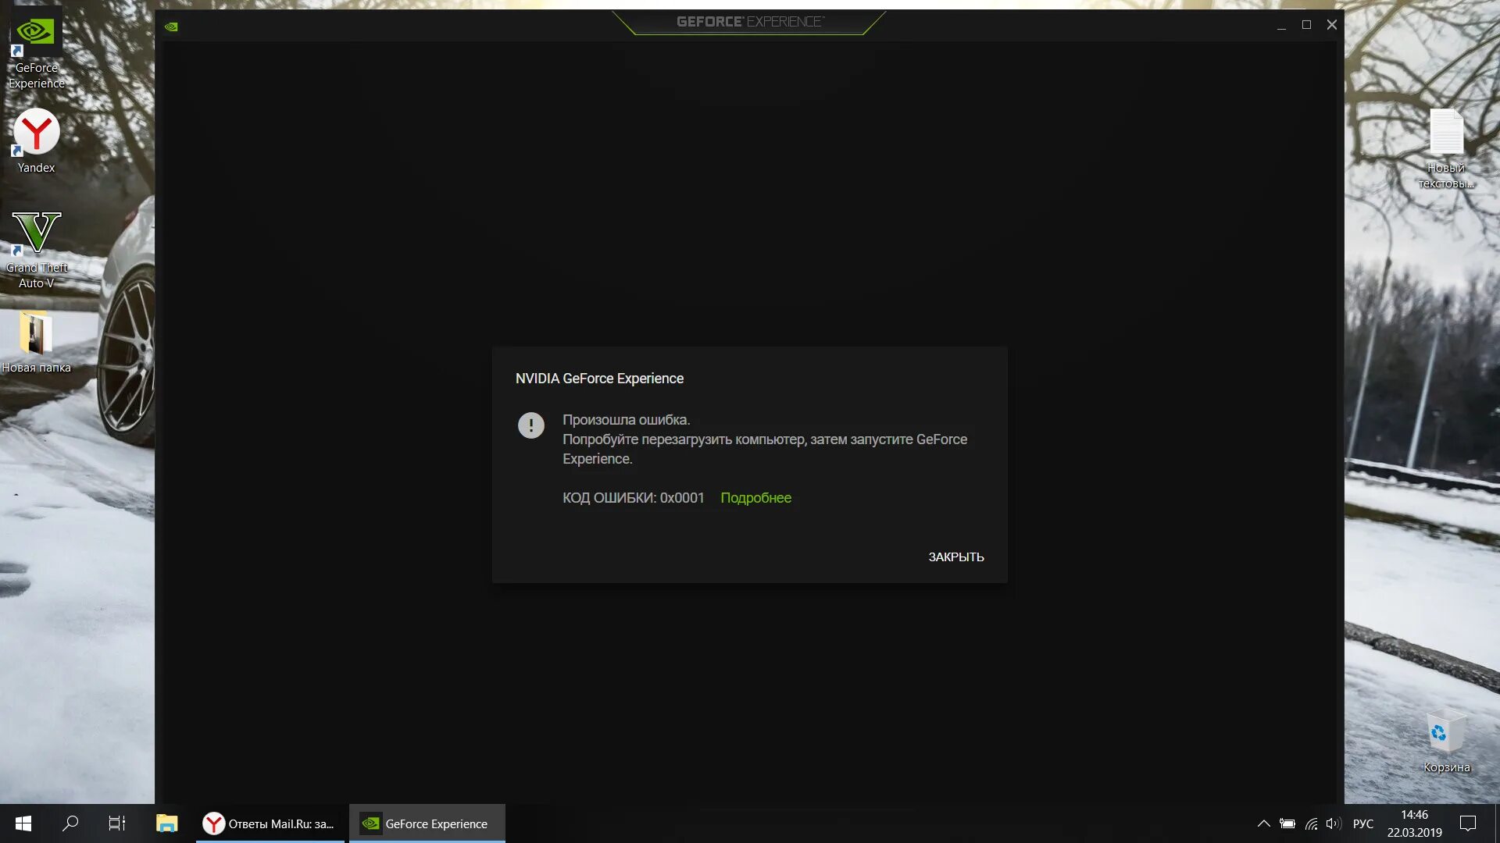The image size is (1500, 843).
Task: Click the GEFORCE EXPERIENCE header logo
Action: (x=750, y=22)
